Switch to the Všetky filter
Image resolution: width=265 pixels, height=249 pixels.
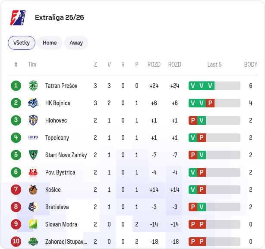click(22, 43)
